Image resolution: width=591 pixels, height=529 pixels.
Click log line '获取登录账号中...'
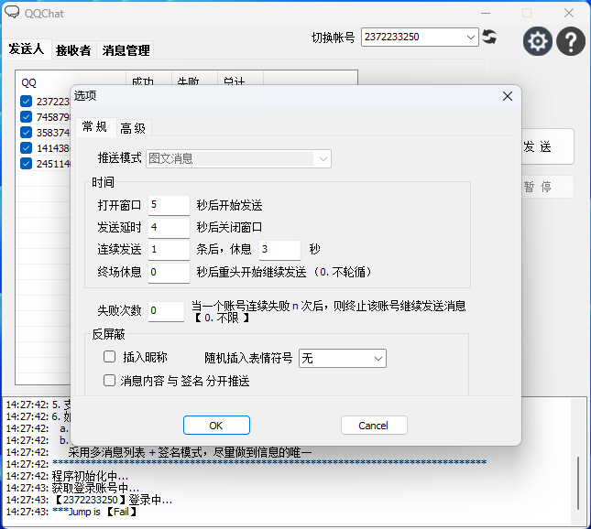pyautogui.click(x=95, y=488)
